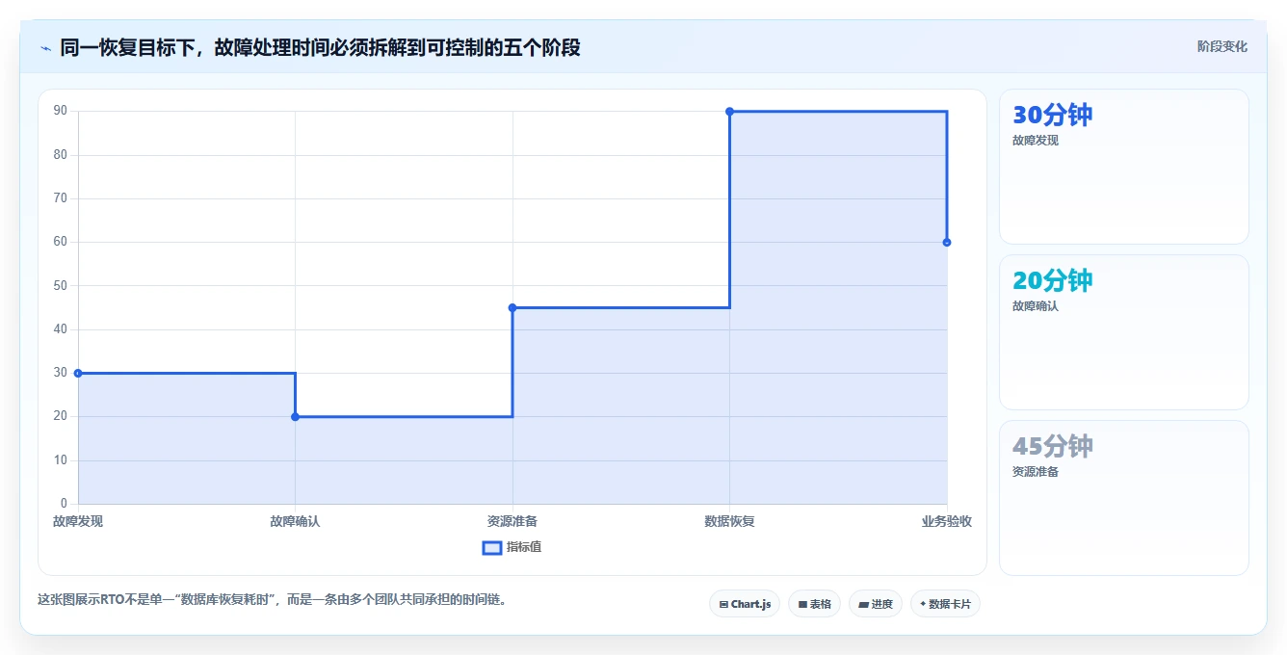Click the 数据恢复 x-axis label
The image size is (1287, 655).
729,521
